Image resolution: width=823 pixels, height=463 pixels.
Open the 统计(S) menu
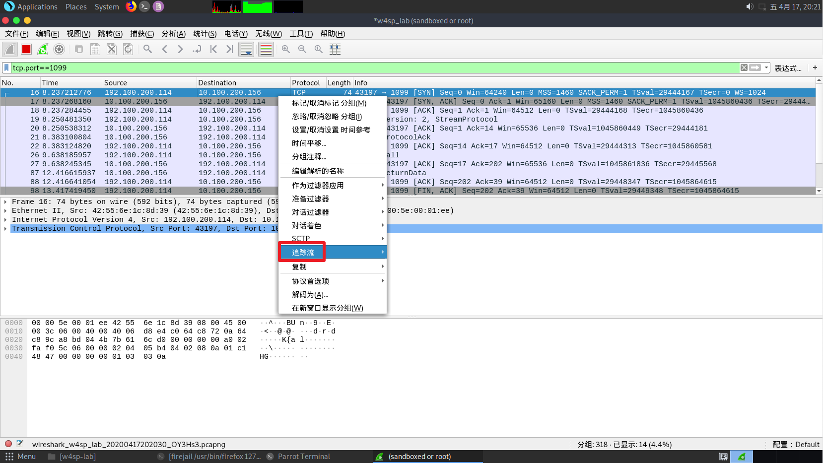tap(205, 34)
